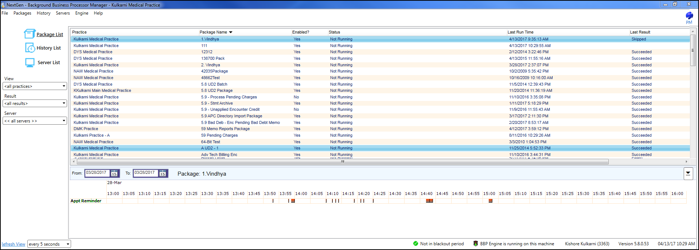Click Kishore Kulkarni (3363) in status bar
The image size is (699, 250).
click(587, 244)
